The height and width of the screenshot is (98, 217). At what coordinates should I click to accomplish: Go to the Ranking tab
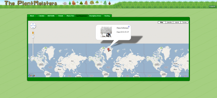pyautogui.click(x=107, y=16)
